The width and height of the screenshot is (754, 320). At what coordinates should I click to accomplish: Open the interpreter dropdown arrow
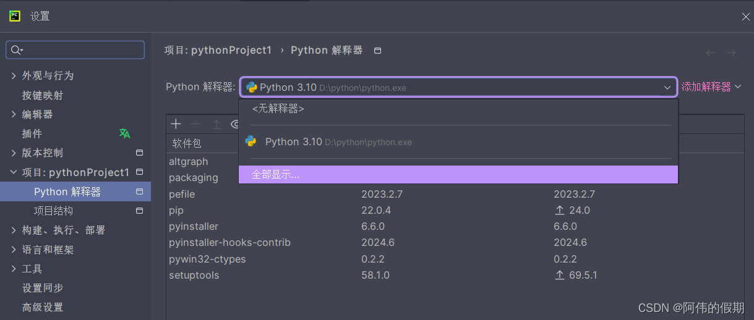[x=667, y=88]
